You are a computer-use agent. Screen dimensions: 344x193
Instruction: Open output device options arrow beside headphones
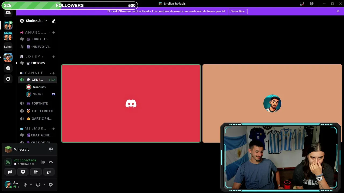pos(44,185)
